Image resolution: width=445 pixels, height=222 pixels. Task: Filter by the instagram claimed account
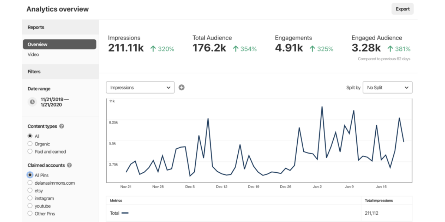click(x=30, y=198)
